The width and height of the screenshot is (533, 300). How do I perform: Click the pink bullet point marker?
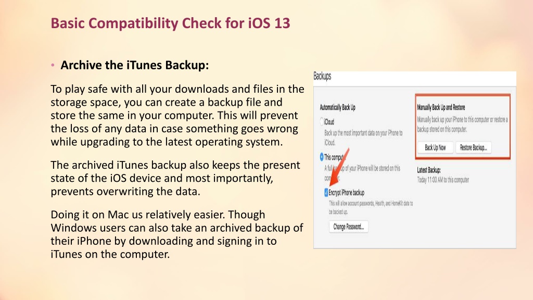tap(53, 65)
